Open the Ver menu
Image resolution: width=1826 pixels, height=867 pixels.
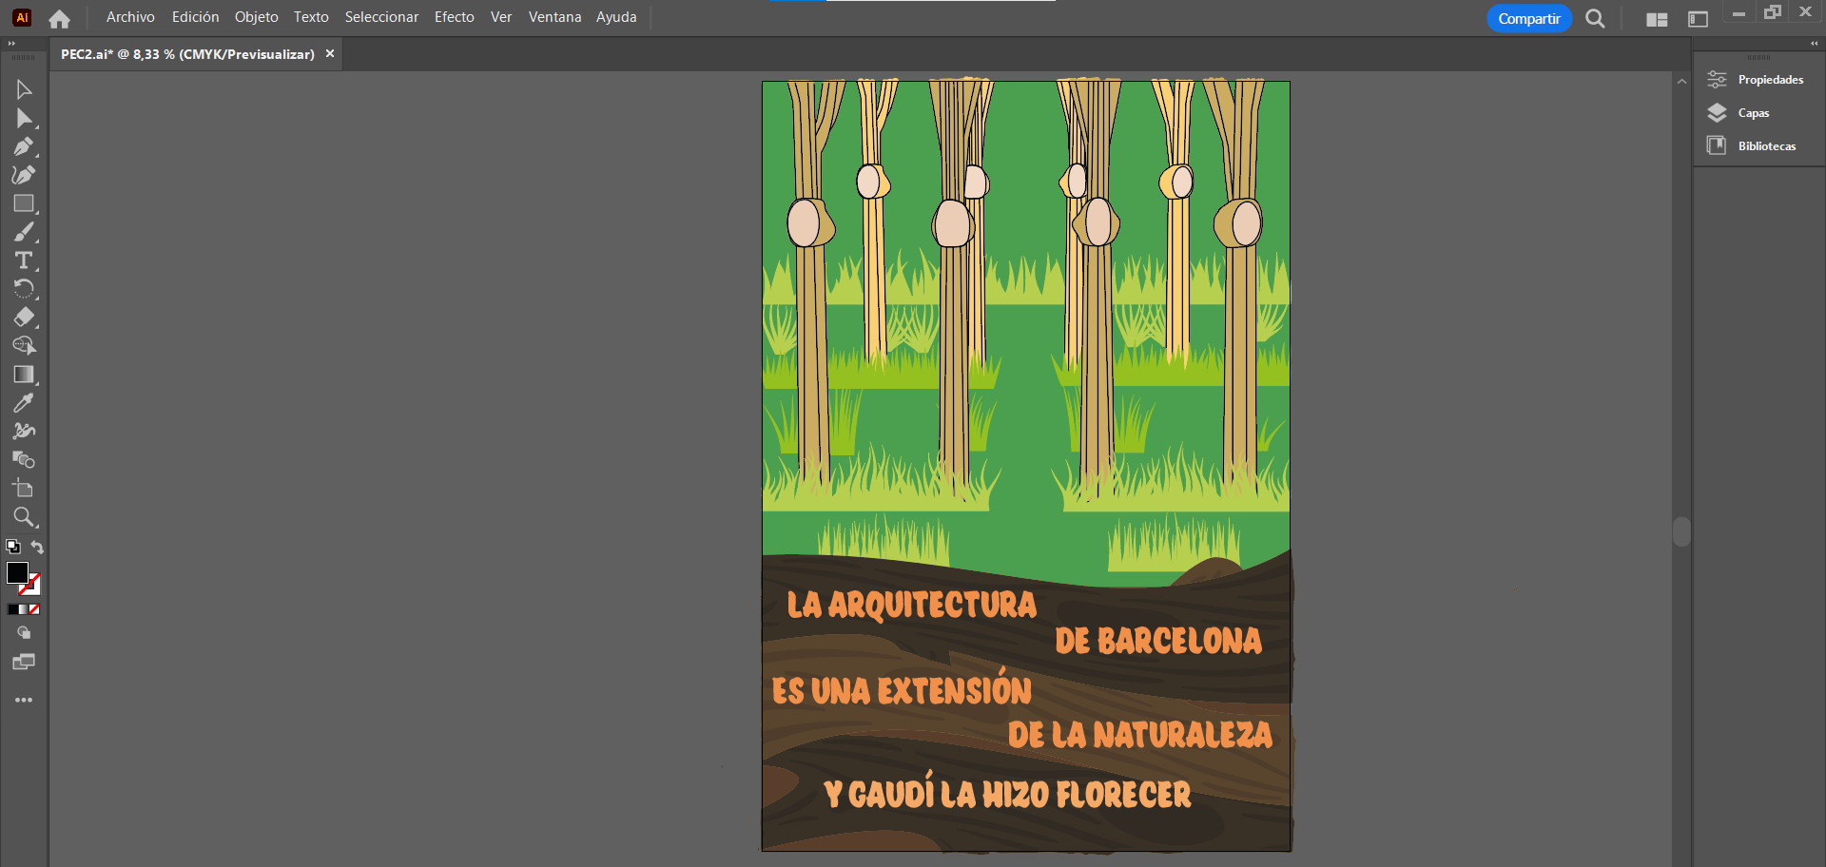501,17
